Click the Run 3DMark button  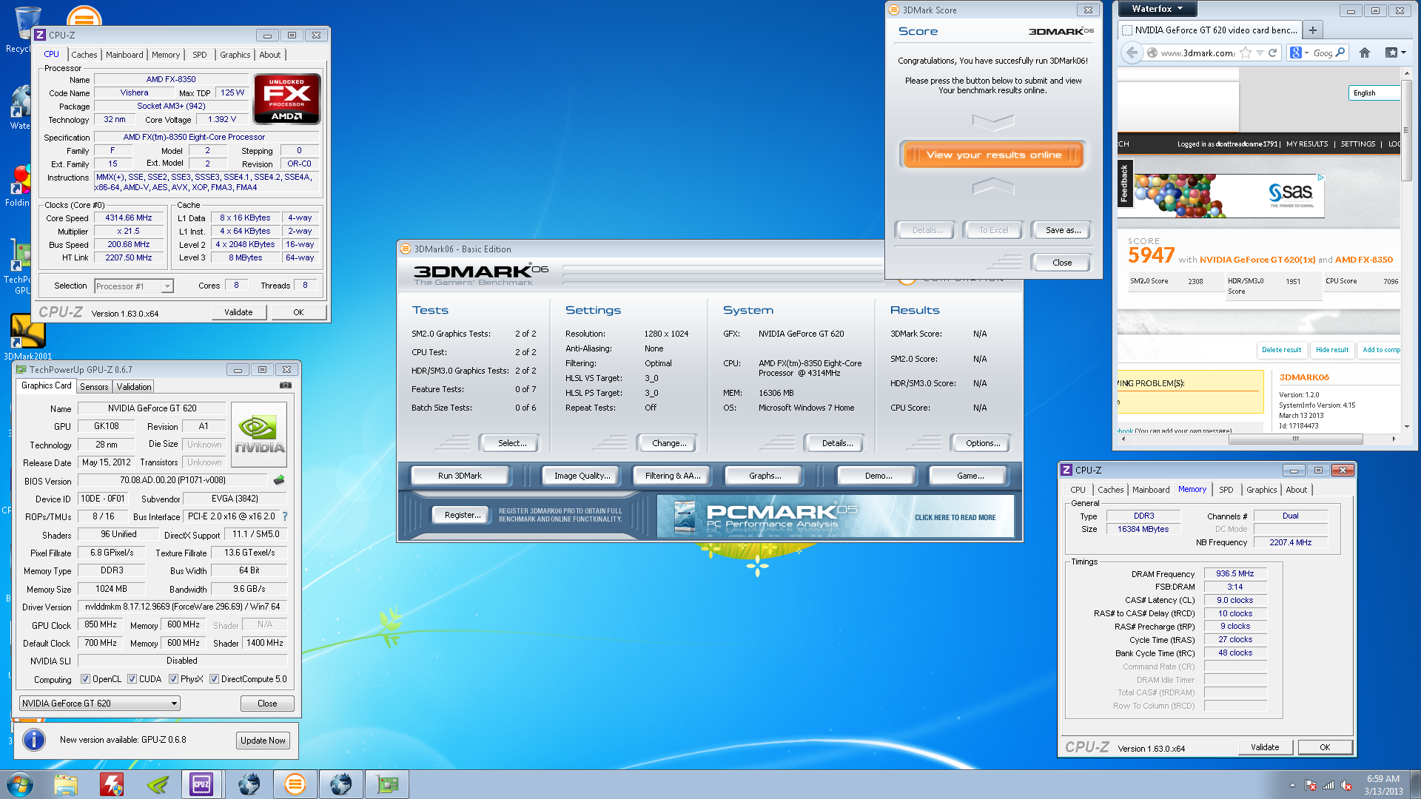click(460, 476)
